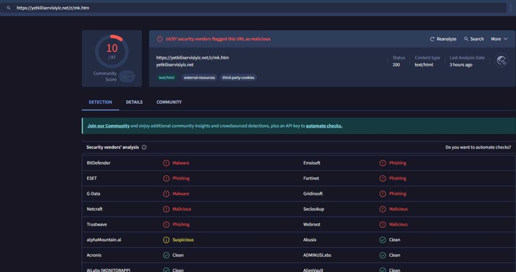Open the Join our Community link

pyautogui.click(x=108, y=125)
